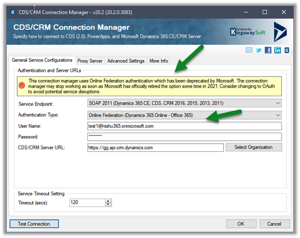The image size is (300, 238).
Task: Open the Authentication Type dropdown
Action: tap(278, 115)
